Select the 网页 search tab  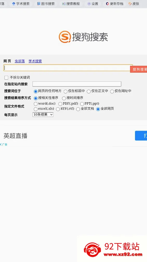pos(7,61)
